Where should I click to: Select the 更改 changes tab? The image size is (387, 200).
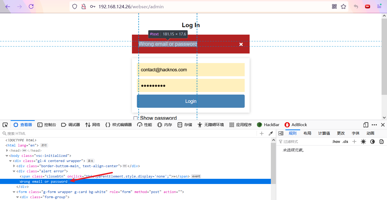[x=341, y=133]
